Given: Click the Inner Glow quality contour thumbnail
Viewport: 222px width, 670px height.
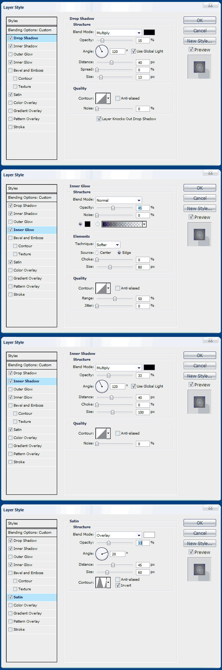Looking at the screenshot, I should click(x=101, y=288).
